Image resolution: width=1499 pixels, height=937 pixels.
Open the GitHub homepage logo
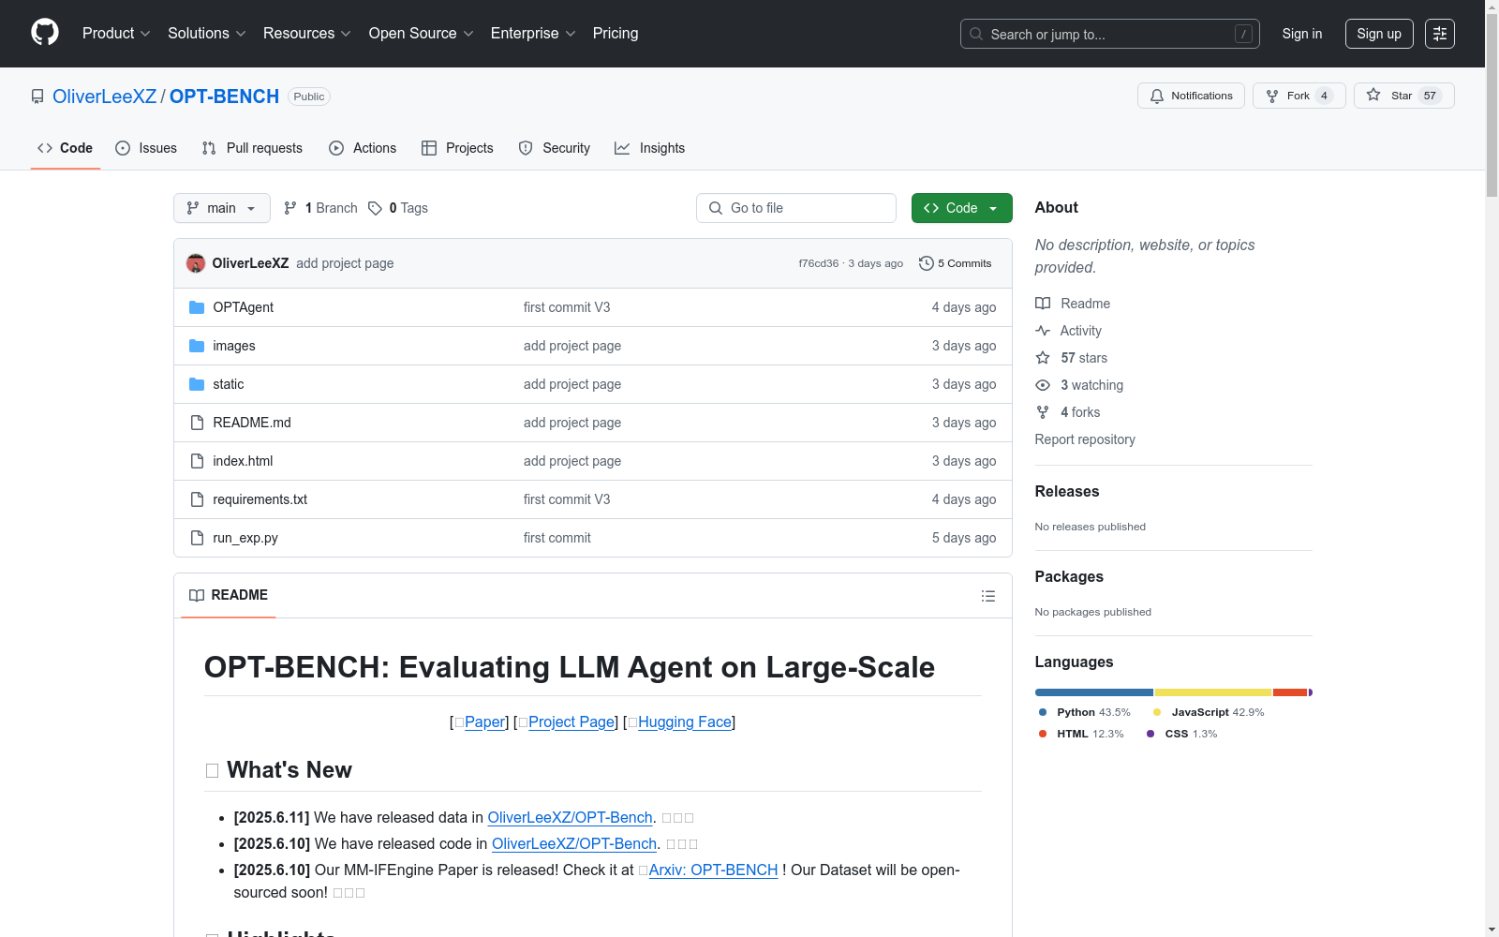pos(45,33)
